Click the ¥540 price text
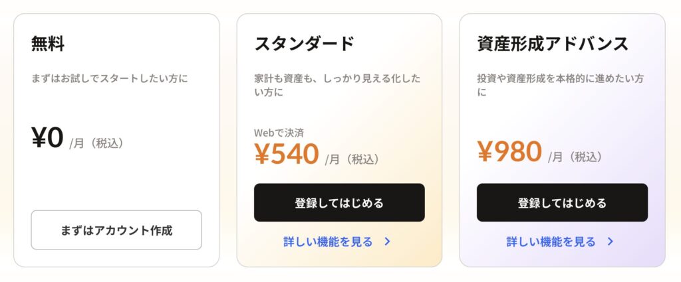Viewport: 681px width, 282px height. (x=287, y=154)
